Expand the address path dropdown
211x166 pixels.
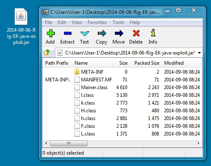(199, 53)
